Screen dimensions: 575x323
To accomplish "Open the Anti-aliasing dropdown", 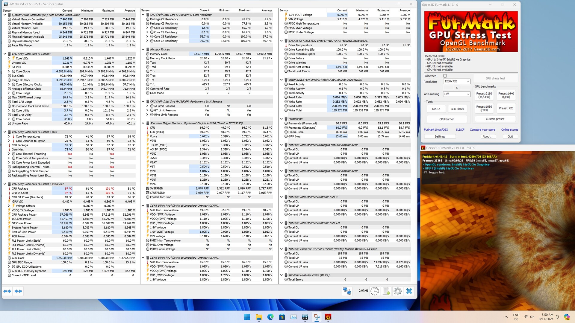I will click(456, 94).
